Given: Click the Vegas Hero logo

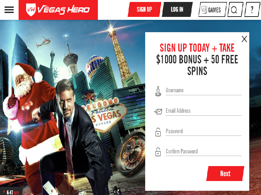Looking at the screenshot, I should pyautogui.click(x=58, y=10).
